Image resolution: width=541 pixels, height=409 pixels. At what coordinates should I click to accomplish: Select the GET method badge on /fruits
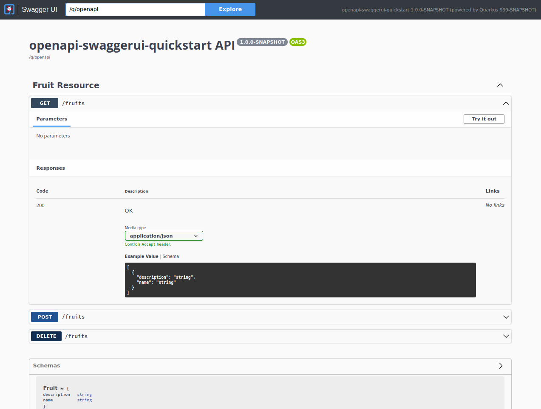pos(44,103)
